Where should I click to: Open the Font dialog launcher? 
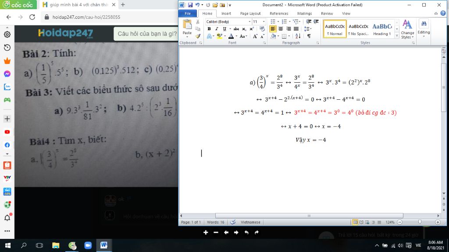pyautogui.click(x=264, y=43)
